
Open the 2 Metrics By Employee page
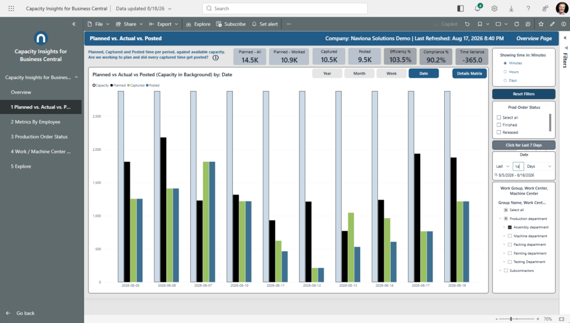coord(35,122)
